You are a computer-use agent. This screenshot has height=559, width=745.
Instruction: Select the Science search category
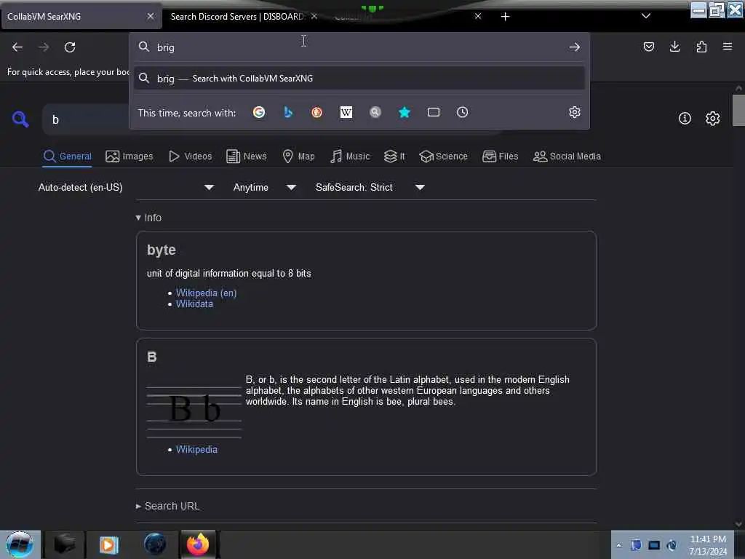443,156
